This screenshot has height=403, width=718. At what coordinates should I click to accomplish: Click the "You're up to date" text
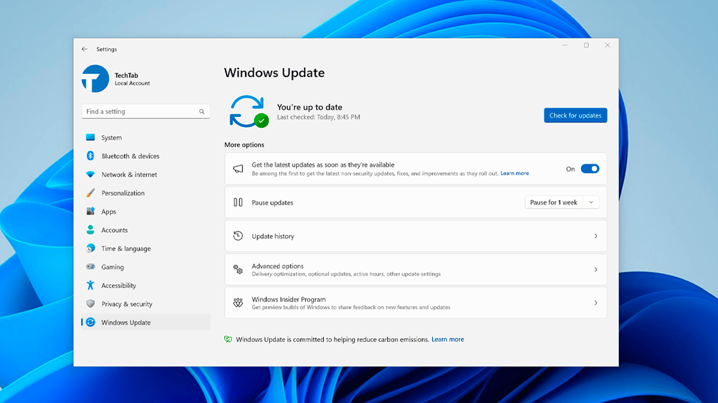(x=309, y=107)
